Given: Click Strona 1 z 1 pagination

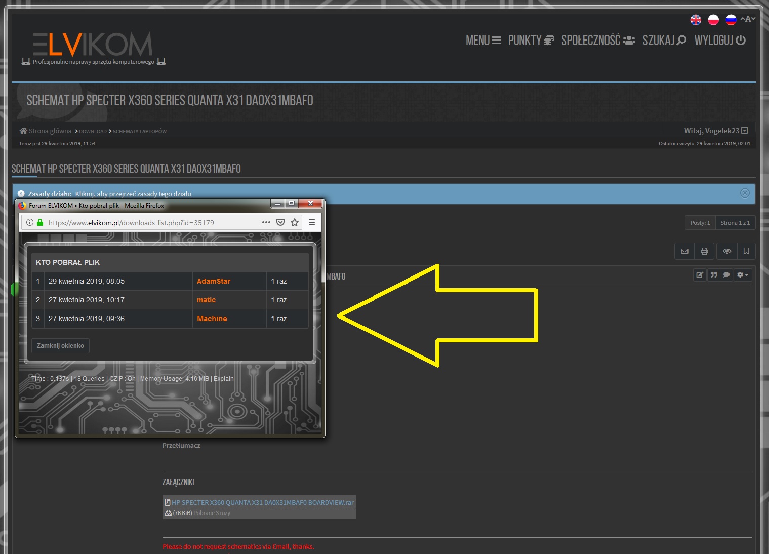Looking at the screenshot, I should (x=735, y=223).
